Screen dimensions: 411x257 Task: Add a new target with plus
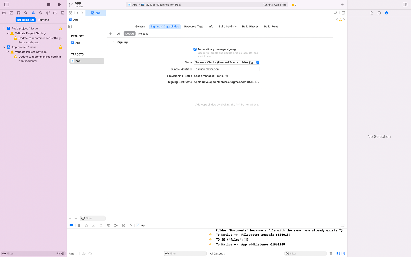click(70, 218)
